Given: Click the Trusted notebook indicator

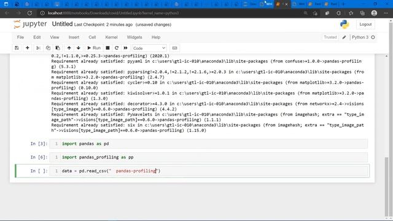Looking at the screenshot, I should (x=330, y=37).
